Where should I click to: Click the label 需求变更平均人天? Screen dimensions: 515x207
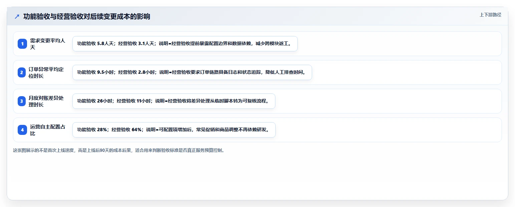[x=47, y=44]
